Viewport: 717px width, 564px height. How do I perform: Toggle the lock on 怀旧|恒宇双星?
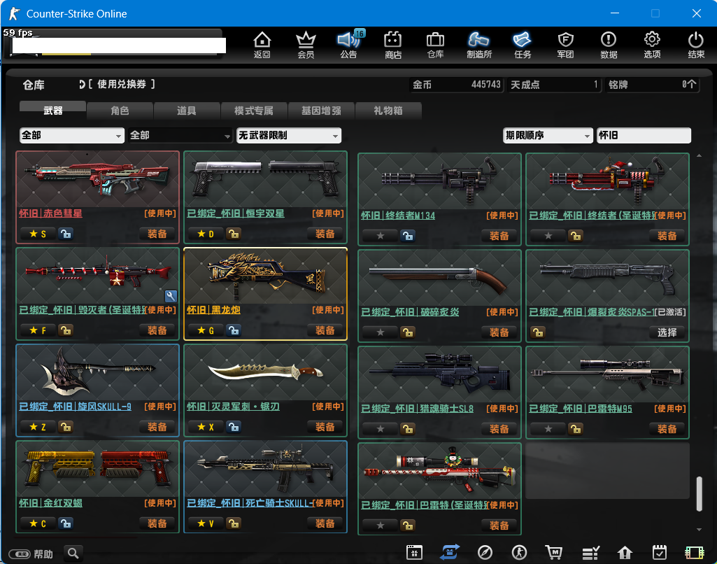pyautogui.click(x=234, y=234)
